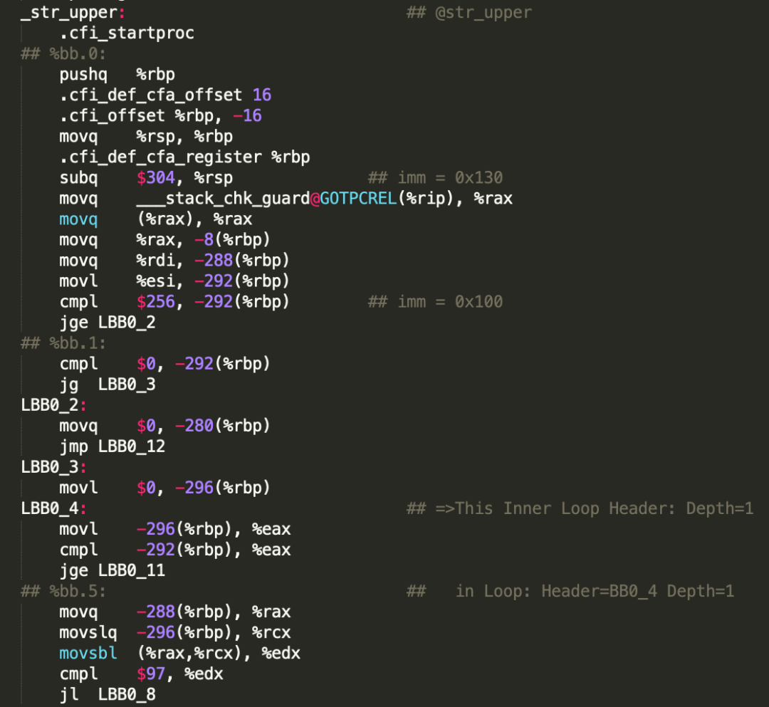The width and height of the screenshot is (769, 707).
Task: Click the ___stack_chk_guard@GOTPCREL line
Action: click(x=286, y=199)
